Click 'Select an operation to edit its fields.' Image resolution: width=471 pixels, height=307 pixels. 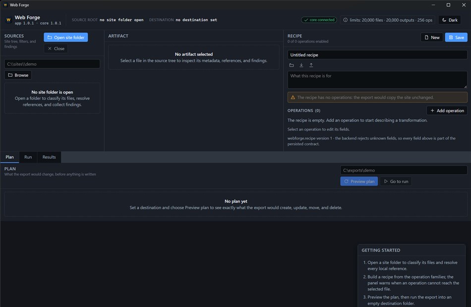(x=318, y=129)
